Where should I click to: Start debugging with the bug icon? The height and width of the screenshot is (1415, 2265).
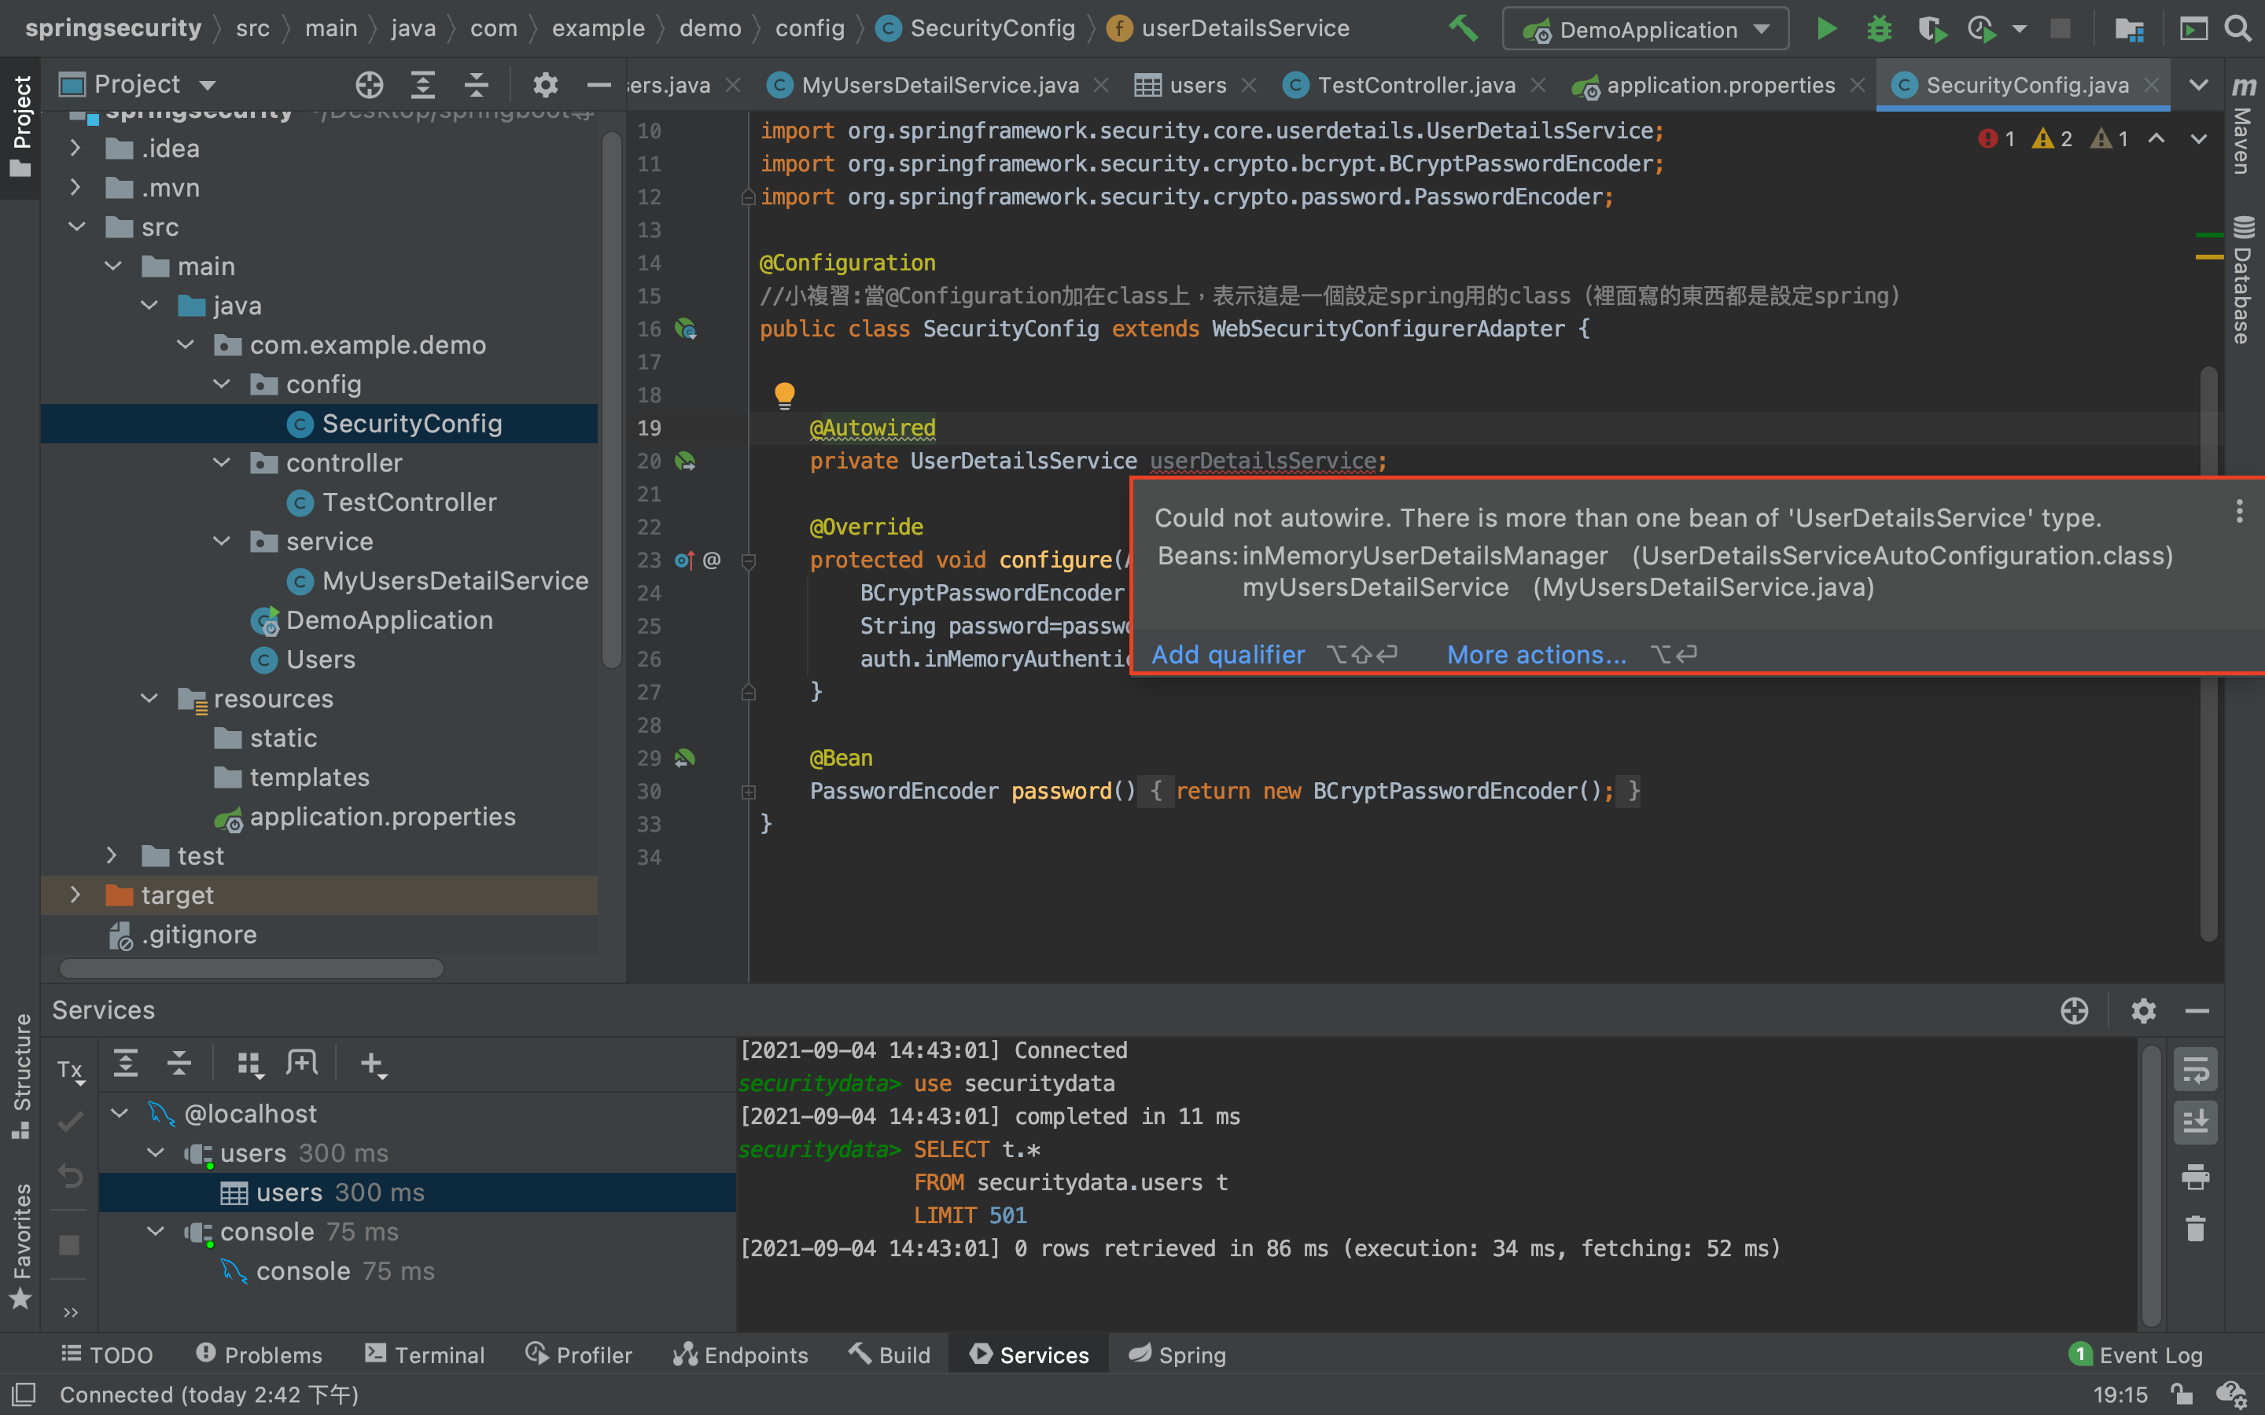coord(1878,29)
